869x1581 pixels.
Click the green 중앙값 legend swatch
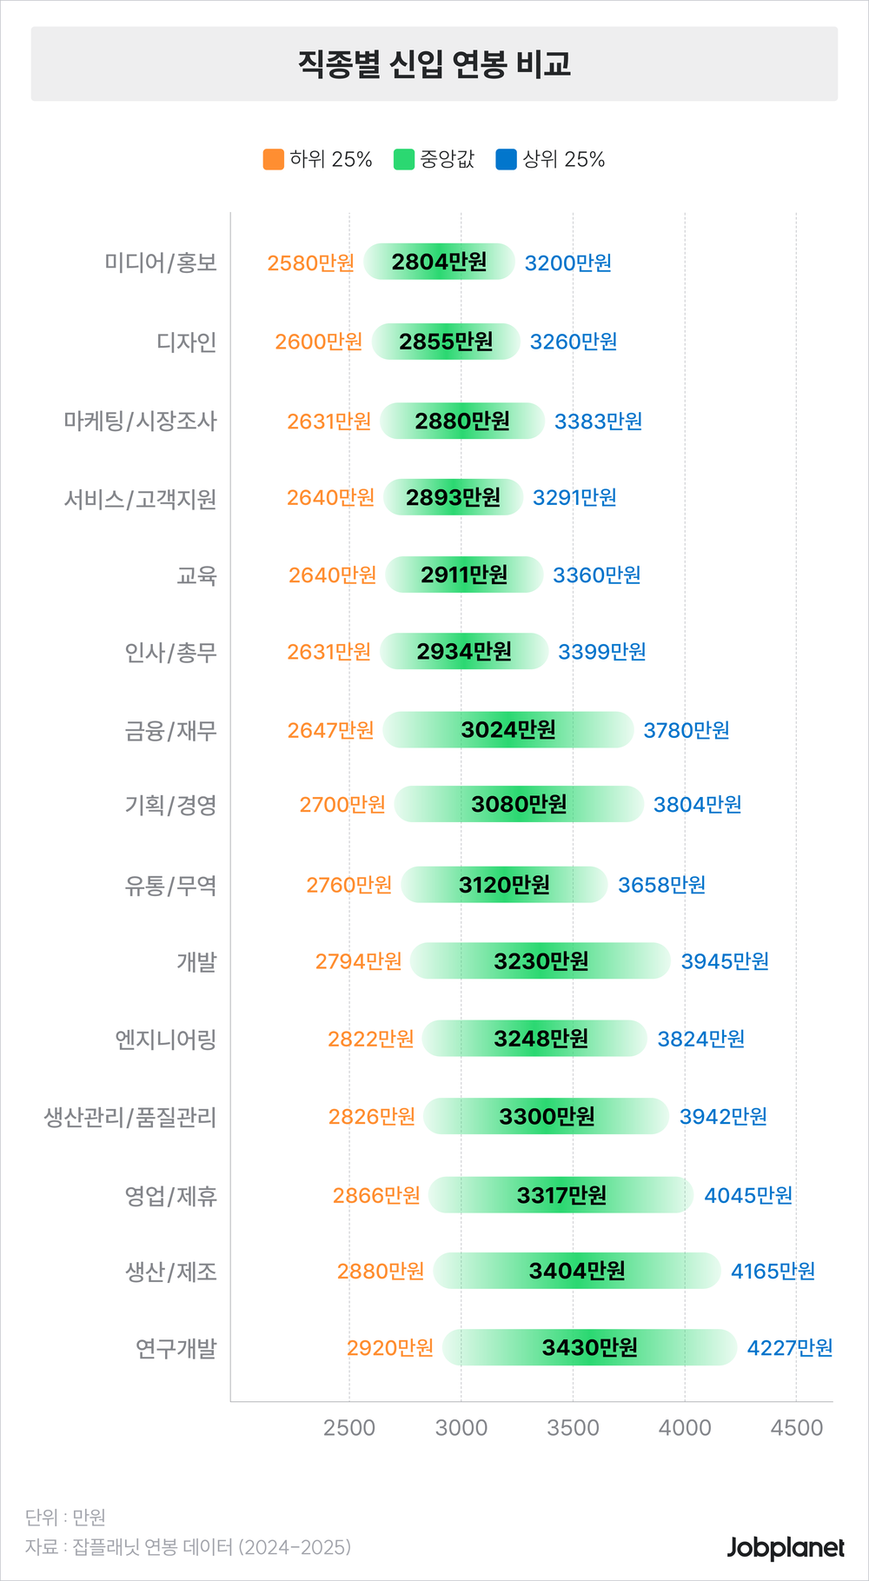(404, 160)
